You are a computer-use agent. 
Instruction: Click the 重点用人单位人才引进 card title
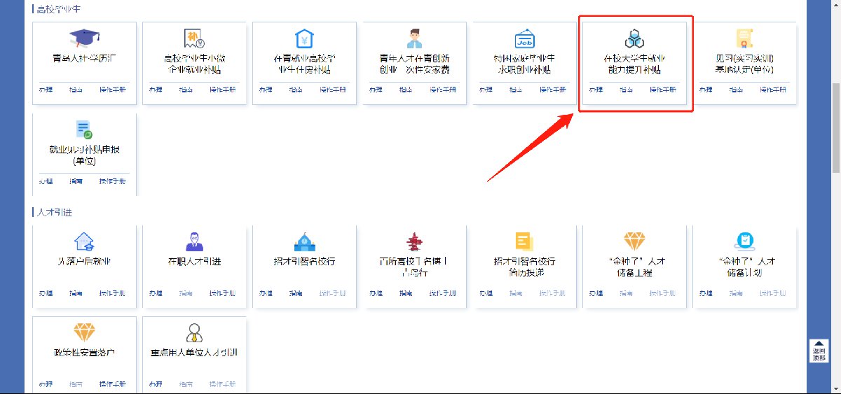pyautogui.click(x=194, y=353)
